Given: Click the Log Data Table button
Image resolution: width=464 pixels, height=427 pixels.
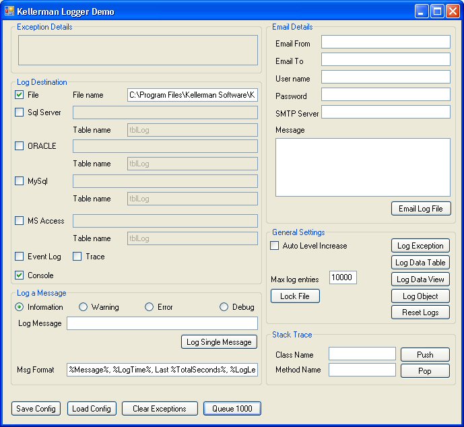Looking at the screenshot, I should point(420,263).
